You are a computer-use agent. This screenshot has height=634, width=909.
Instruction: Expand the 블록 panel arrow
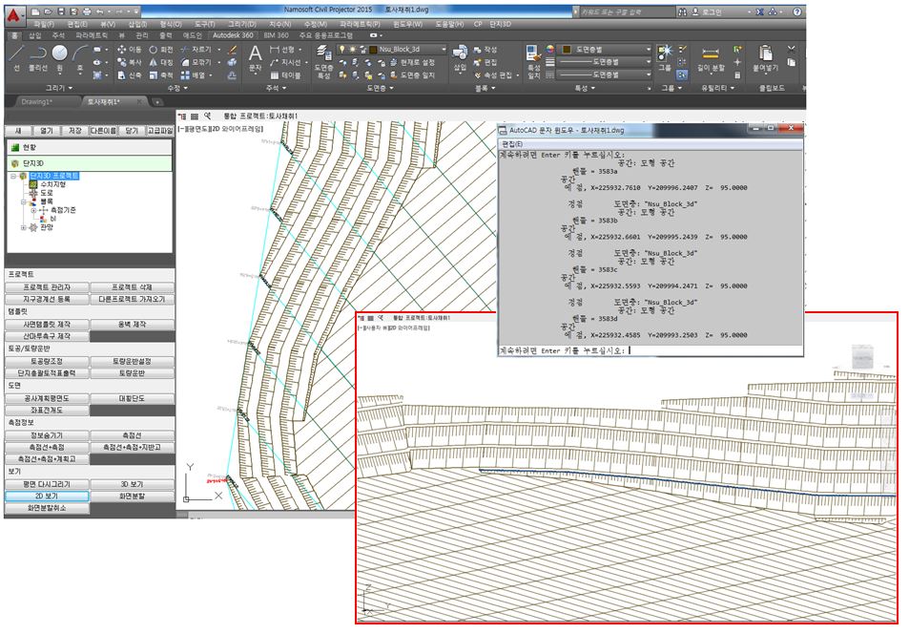(493, 88)
